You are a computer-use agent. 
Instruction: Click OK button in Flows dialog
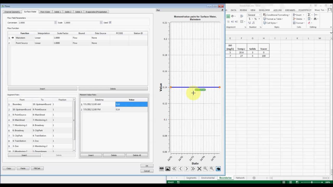pos(147,166)
